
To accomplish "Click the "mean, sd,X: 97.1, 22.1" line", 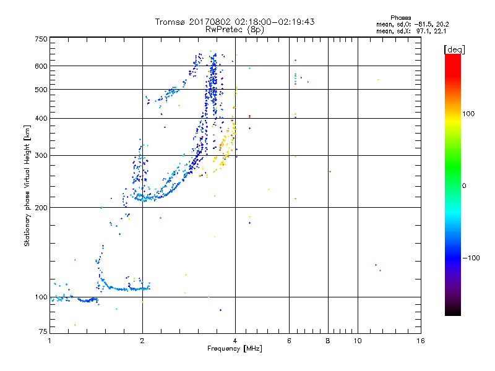I will [x=411, y=31].
